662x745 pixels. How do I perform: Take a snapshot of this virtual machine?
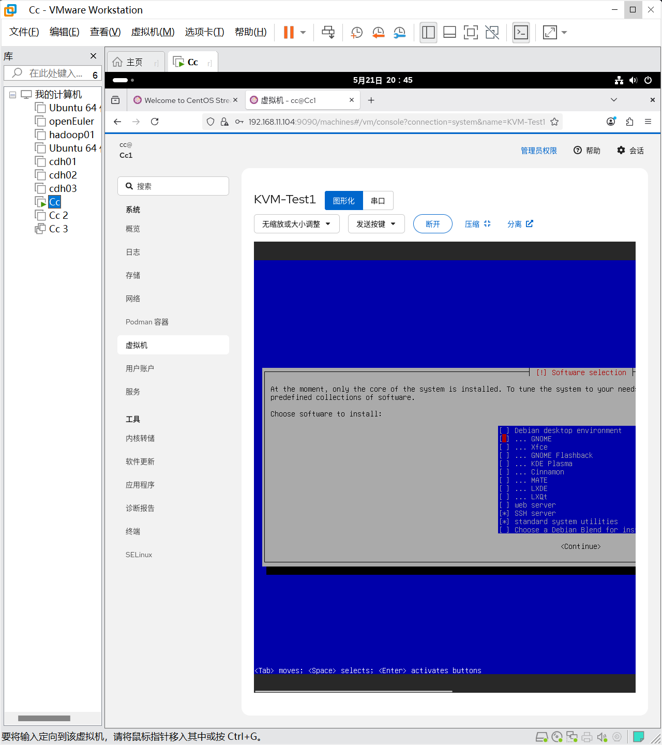point(357,33)
